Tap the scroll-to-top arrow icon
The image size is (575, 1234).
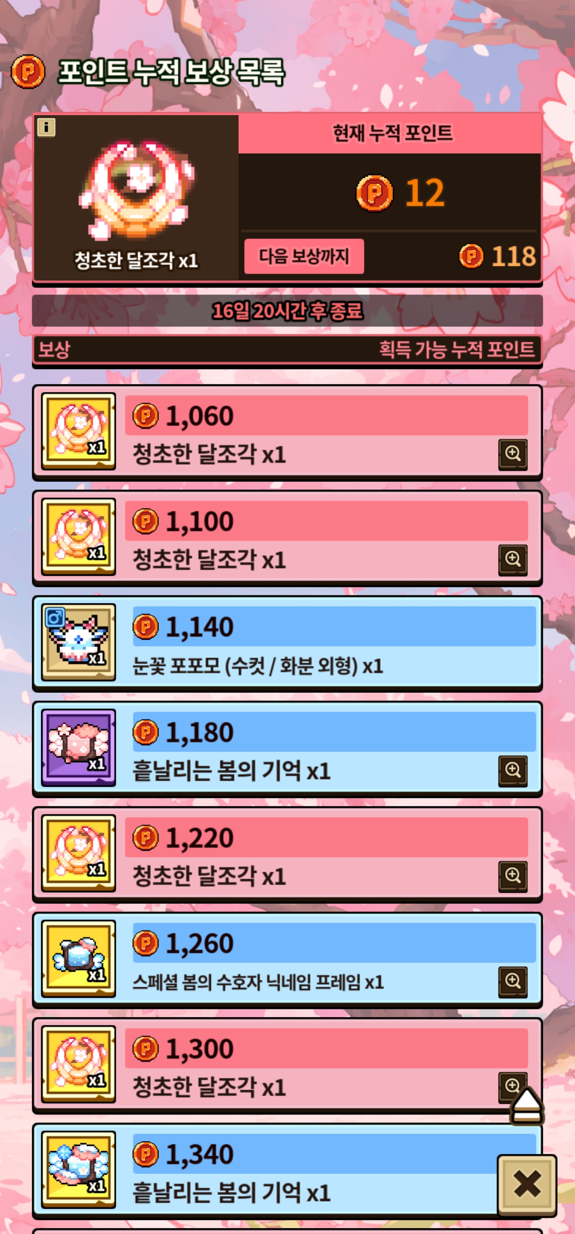(527, 1105)
